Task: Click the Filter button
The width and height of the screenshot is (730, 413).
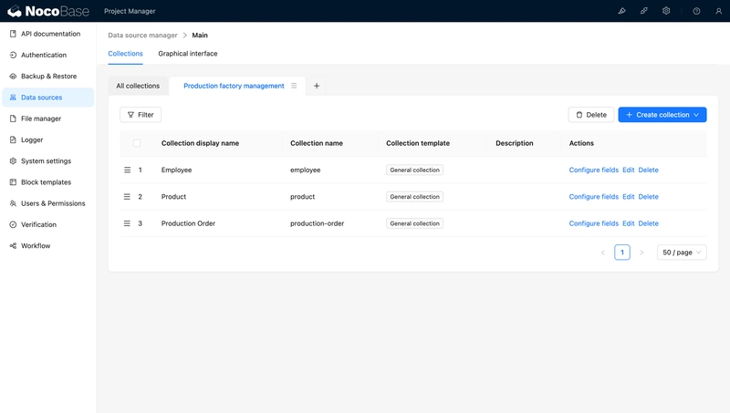Action: tap(141, 115)
